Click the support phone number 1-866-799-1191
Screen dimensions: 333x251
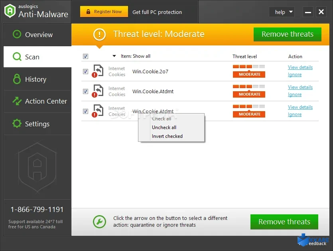click(37, 210)
